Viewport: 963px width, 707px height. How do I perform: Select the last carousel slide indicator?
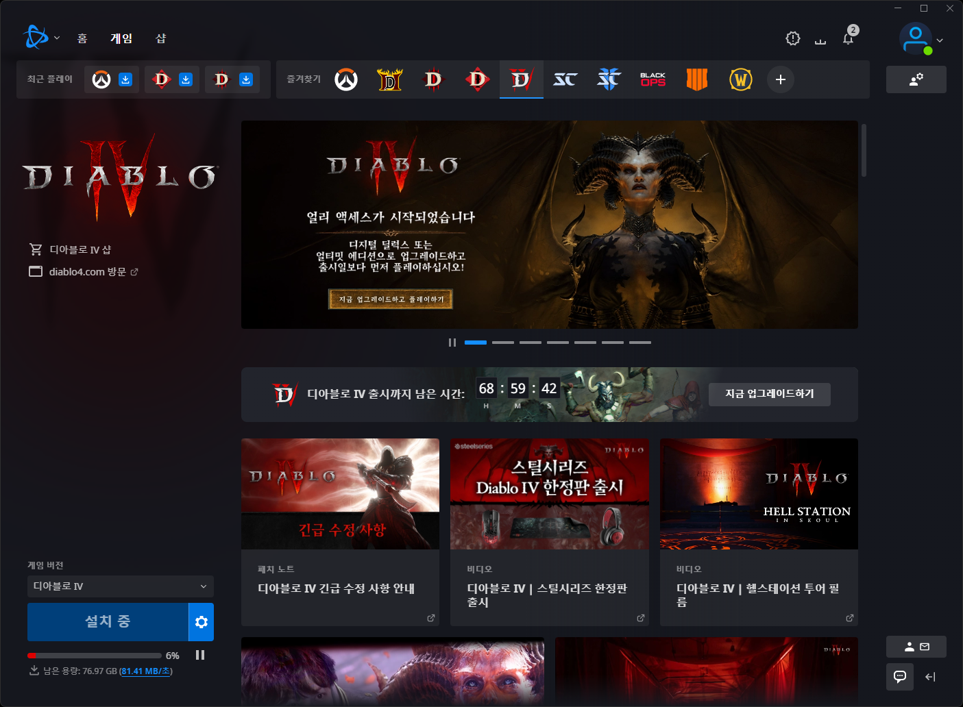pyautogui.click(x=640, y=343)
